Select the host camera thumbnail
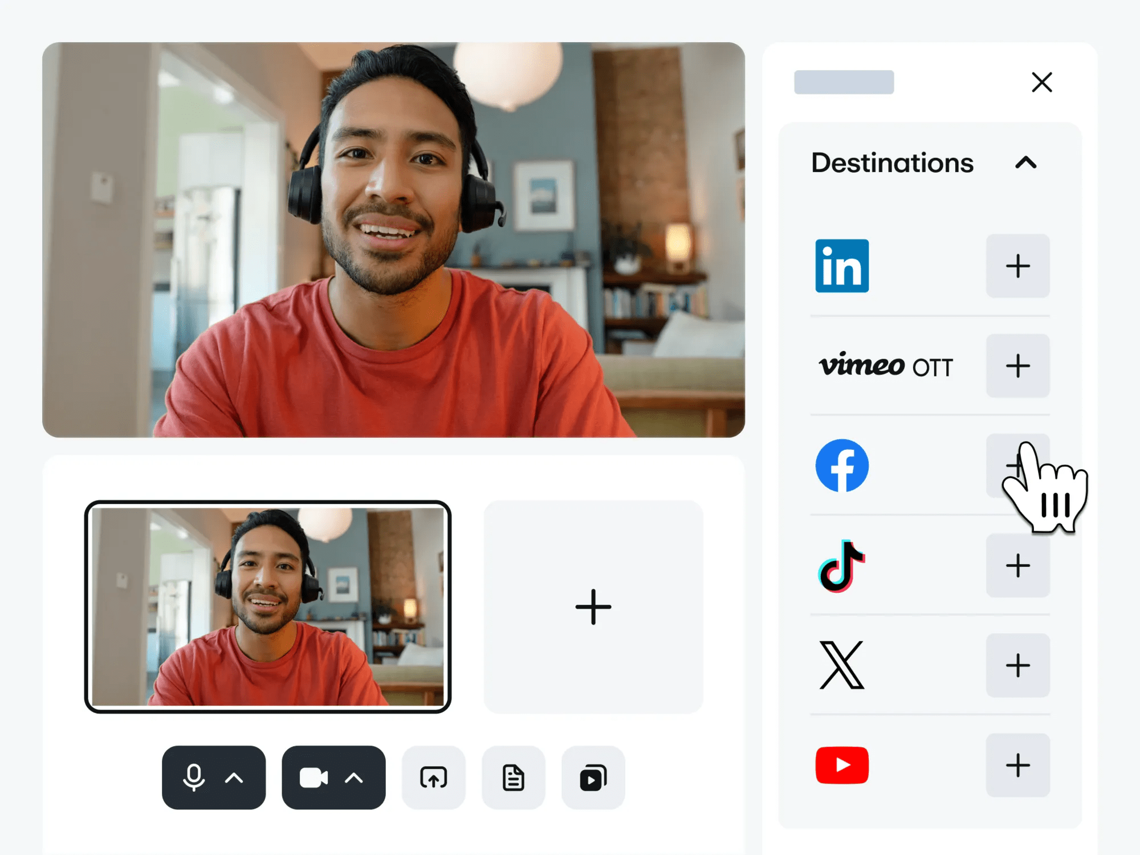 coord(268,606)
